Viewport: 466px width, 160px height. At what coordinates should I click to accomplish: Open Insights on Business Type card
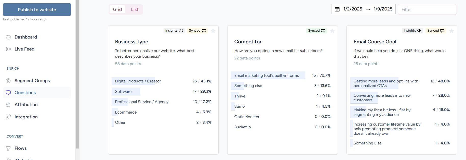(x=174, y=31)
